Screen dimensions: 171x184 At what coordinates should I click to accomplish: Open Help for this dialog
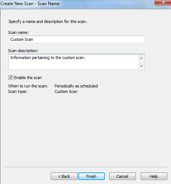coord(154,176)
